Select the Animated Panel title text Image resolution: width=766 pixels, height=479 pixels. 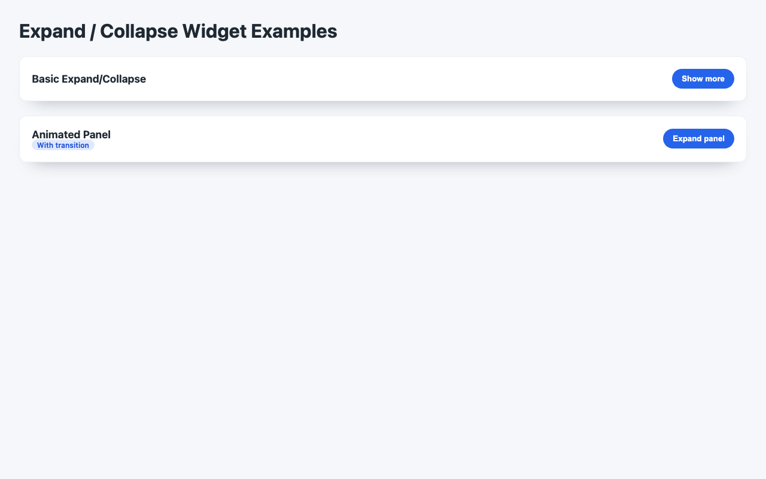point(71,134)
